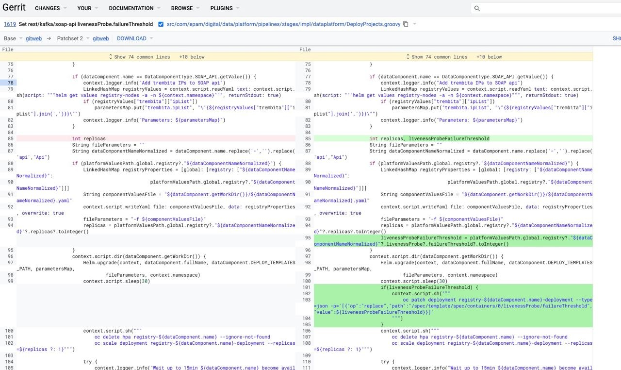The height and width of the screenshot is (370, 621).
Task: Toggle the file reviewed checkbox
Action: [161, 24]
